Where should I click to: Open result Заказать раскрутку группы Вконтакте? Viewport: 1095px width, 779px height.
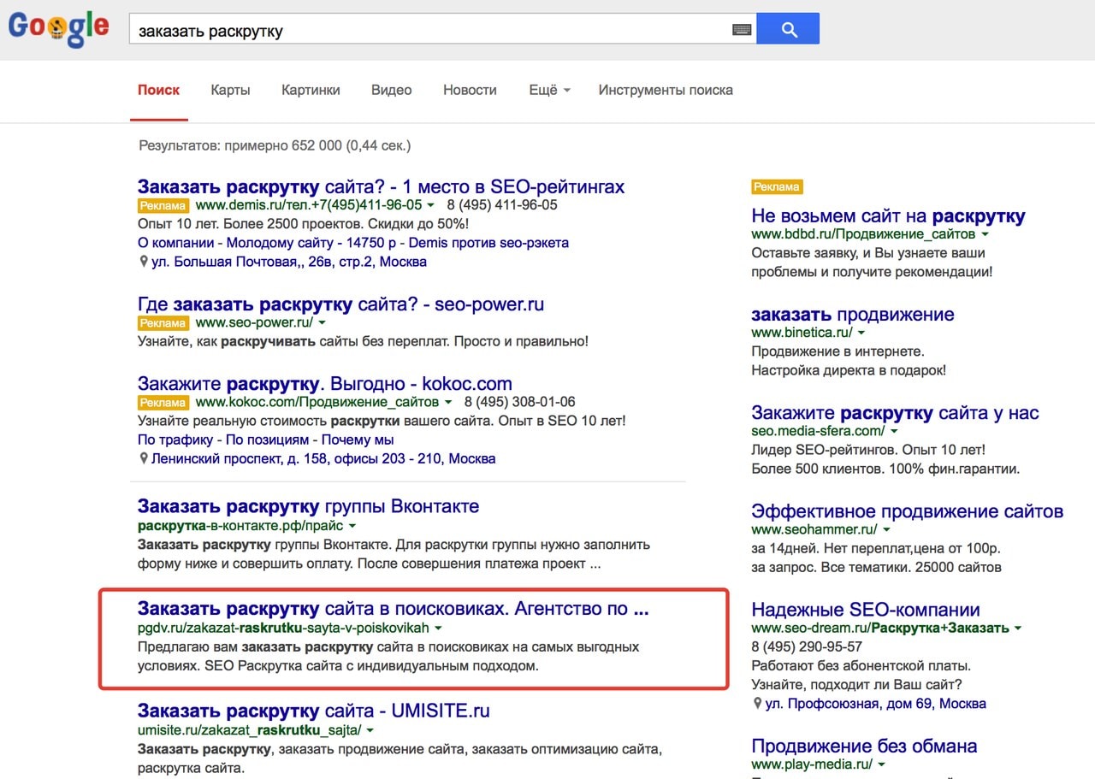[308, 506]
